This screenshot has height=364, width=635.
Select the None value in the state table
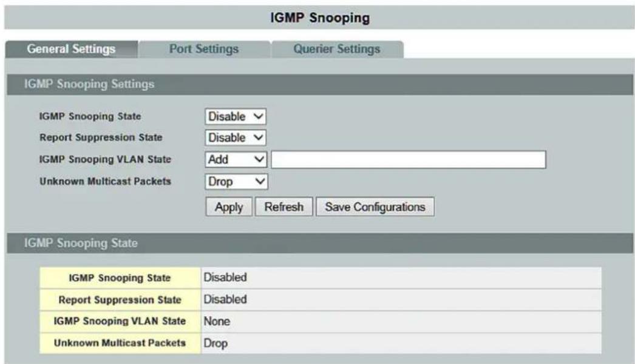[x=217, y=321]
